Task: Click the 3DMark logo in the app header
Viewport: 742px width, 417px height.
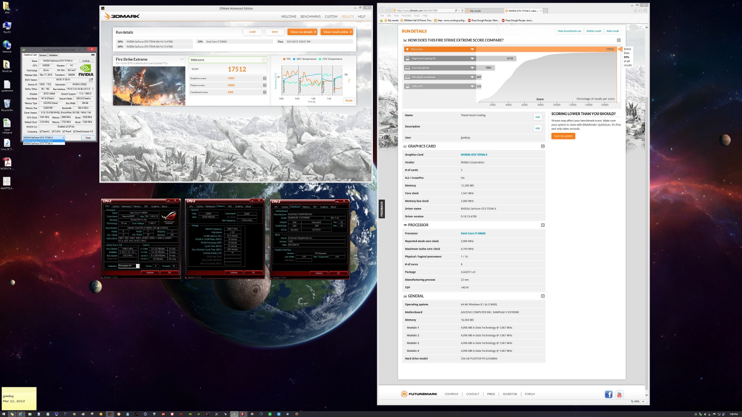Action: coord(122,16)
